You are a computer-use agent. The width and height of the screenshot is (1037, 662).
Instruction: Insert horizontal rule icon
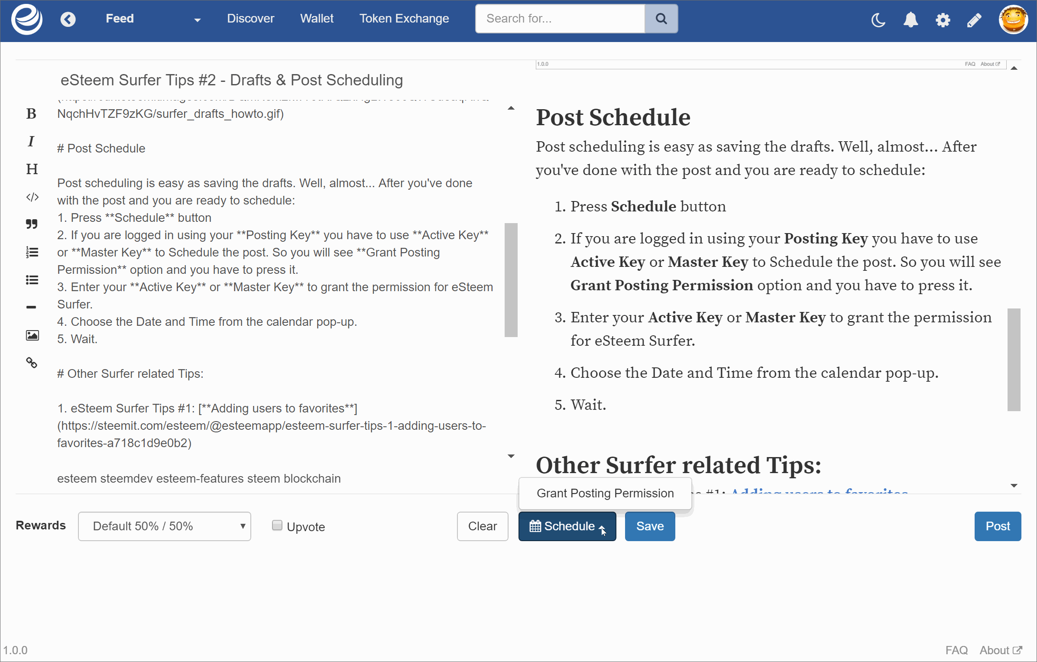31,307
